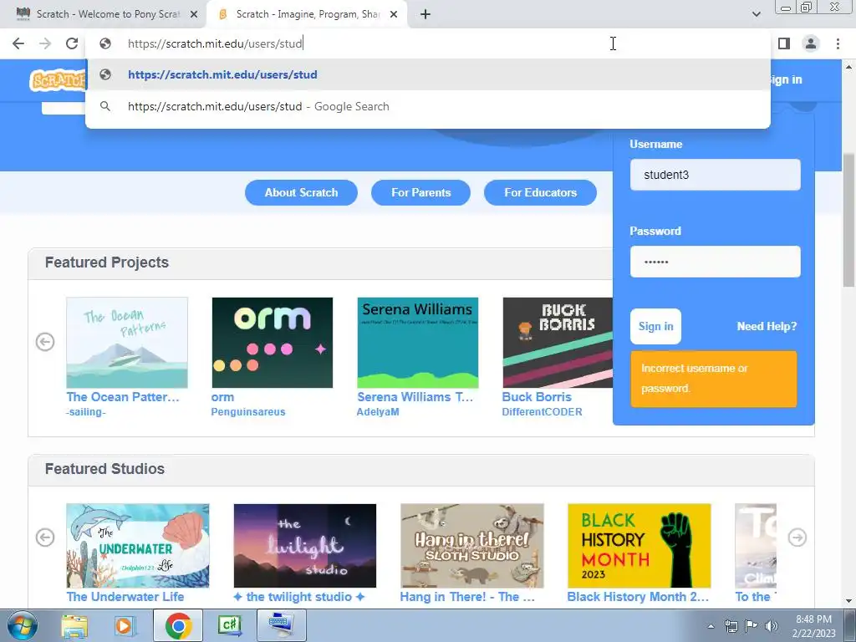Open the Need Help? link
This screenshot has height=642, width=856.
[767, 327]
